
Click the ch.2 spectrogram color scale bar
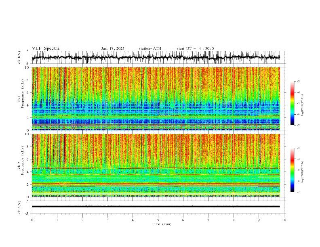click(292, 170)
